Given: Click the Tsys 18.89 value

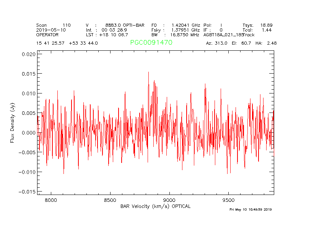Looking at the screenshot, I should pos(257,25).
